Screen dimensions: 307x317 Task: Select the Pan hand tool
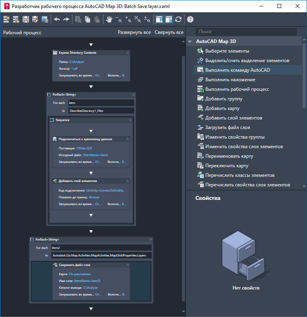[x=109, y=20]
